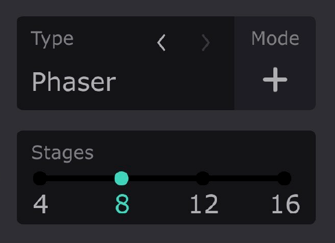The image size is (335, 243).
Task: Click the Mode label text
Action: click(x=275, y=38)
